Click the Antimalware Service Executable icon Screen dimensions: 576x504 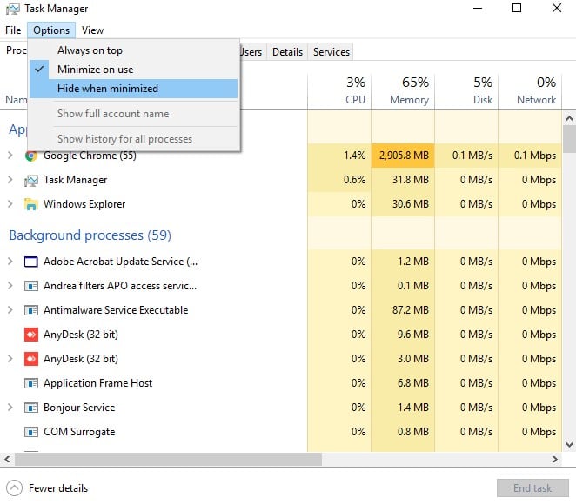pos(31,311)
